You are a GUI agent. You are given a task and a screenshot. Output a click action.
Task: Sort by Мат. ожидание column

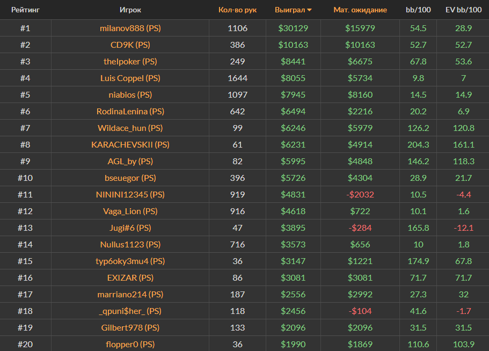click(360, 10)
